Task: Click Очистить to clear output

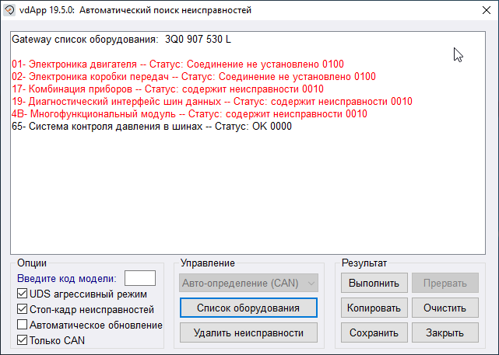Action: pyautogui.click(x=445, y=308)
